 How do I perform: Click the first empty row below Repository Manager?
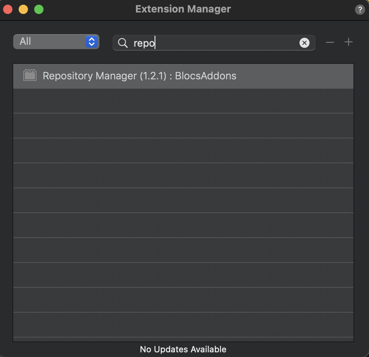tap(183, 101)
